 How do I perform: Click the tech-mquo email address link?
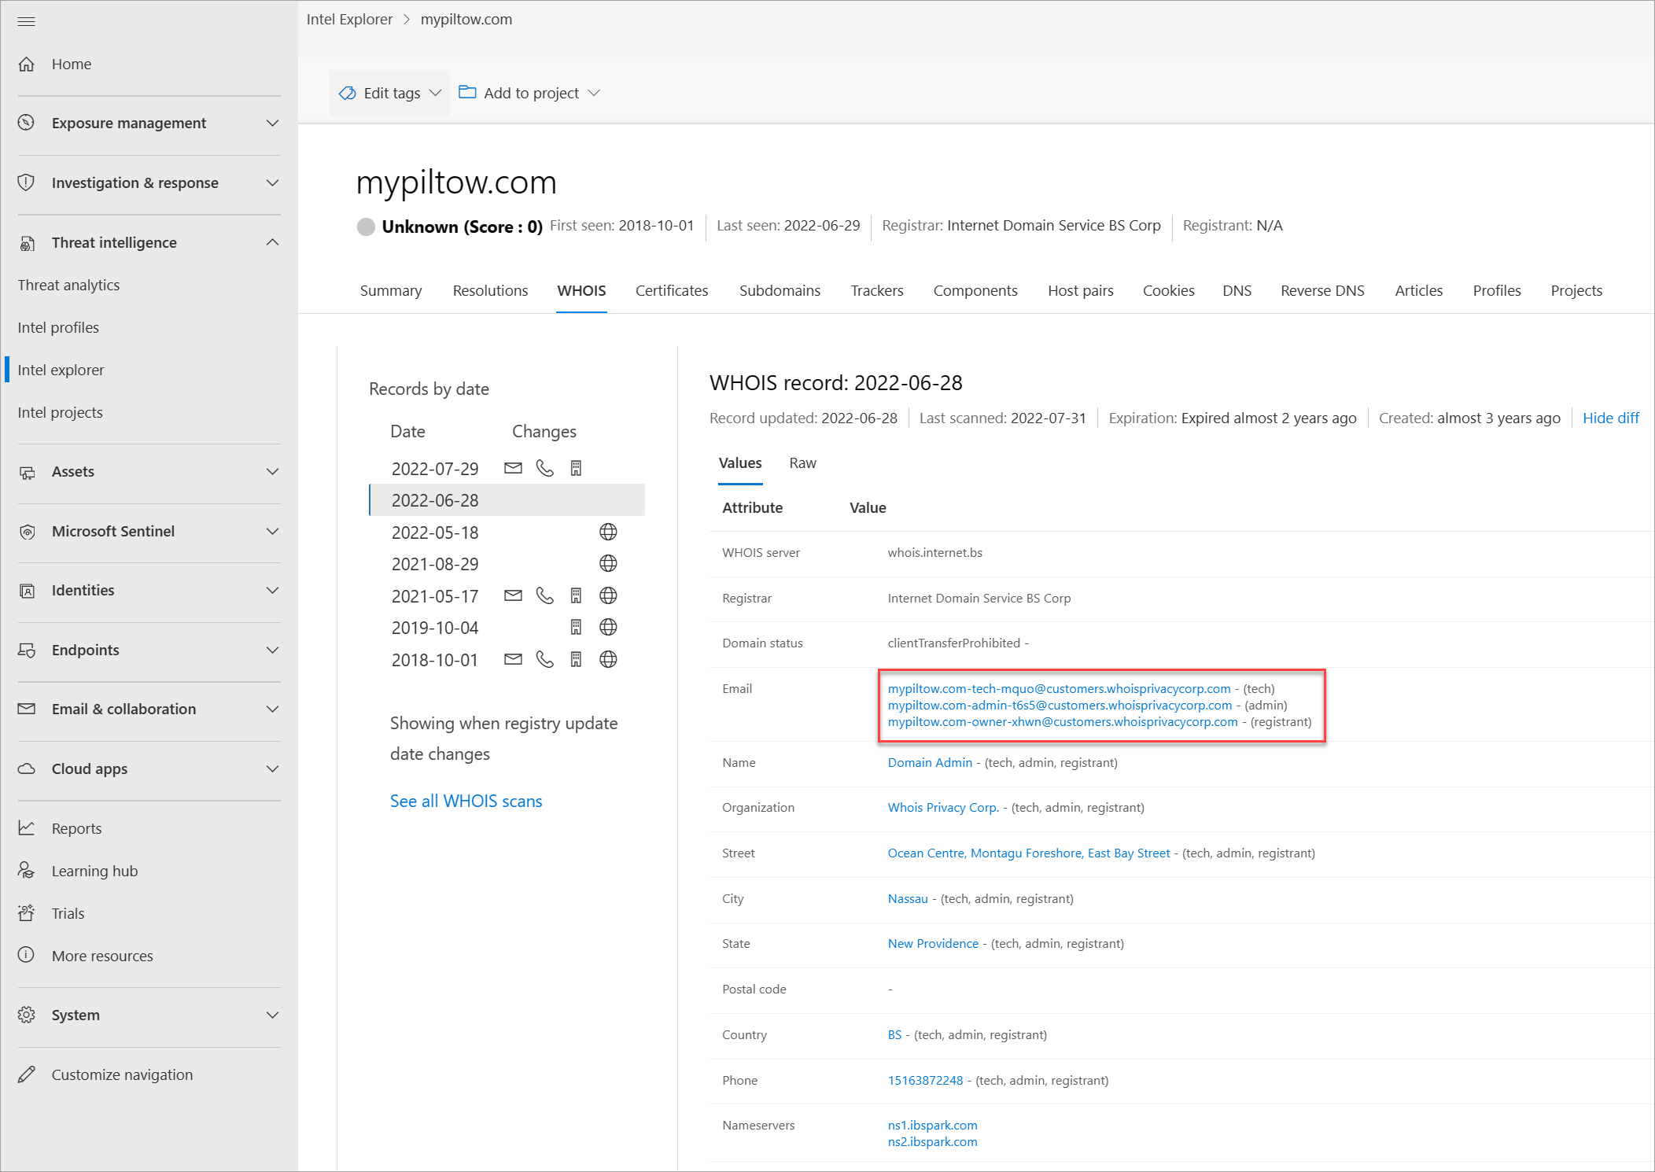[x=1059, y=689]
